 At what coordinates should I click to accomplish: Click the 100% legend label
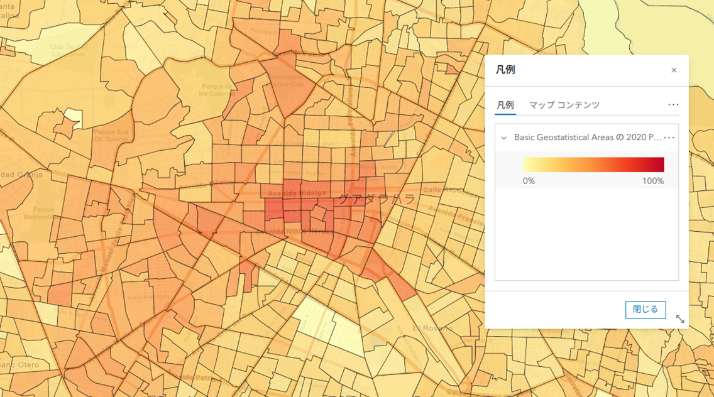(x=653, y=181)
